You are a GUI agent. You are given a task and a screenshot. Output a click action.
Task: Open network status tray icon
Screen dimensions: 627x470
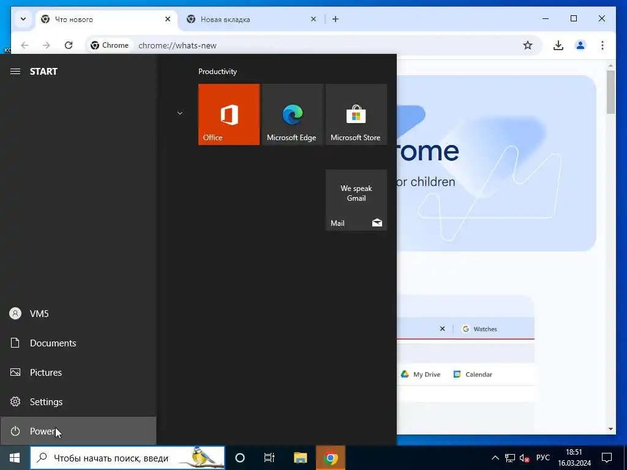coord(510,458)
